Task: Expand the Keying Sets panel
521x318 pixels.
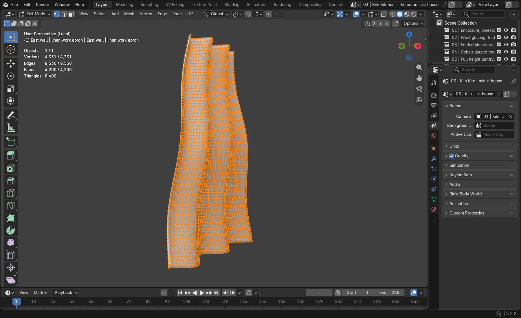Action: 479,175
